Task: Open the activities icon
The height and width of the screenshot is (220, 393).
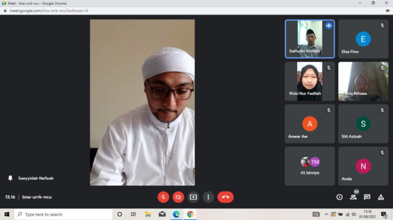Action: 381,197
